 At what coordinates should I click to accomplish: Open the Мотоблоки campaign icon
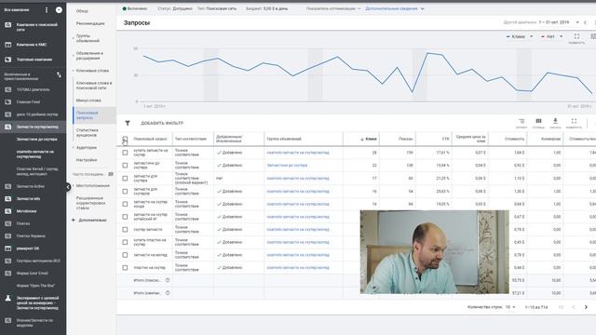coord(8,211)
